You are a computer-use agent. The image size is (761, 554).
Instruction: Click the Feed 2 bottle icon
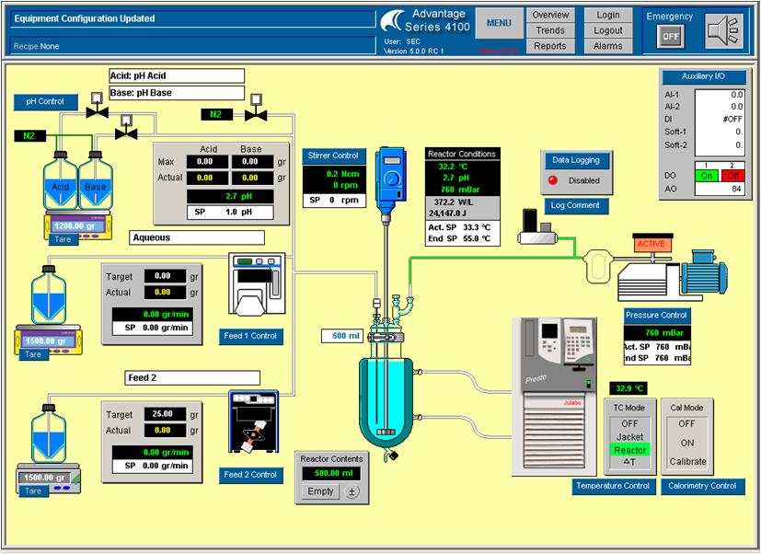49,433
